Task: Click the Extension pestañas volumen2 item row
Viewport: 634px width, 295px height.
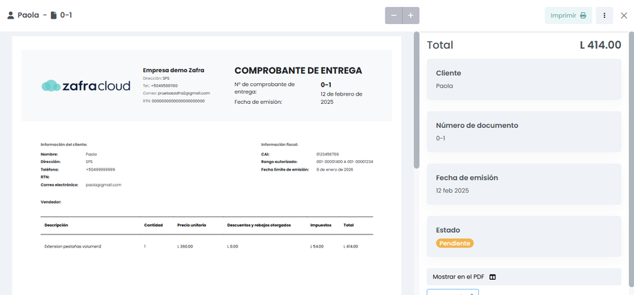Action: (x=207, y=246)
